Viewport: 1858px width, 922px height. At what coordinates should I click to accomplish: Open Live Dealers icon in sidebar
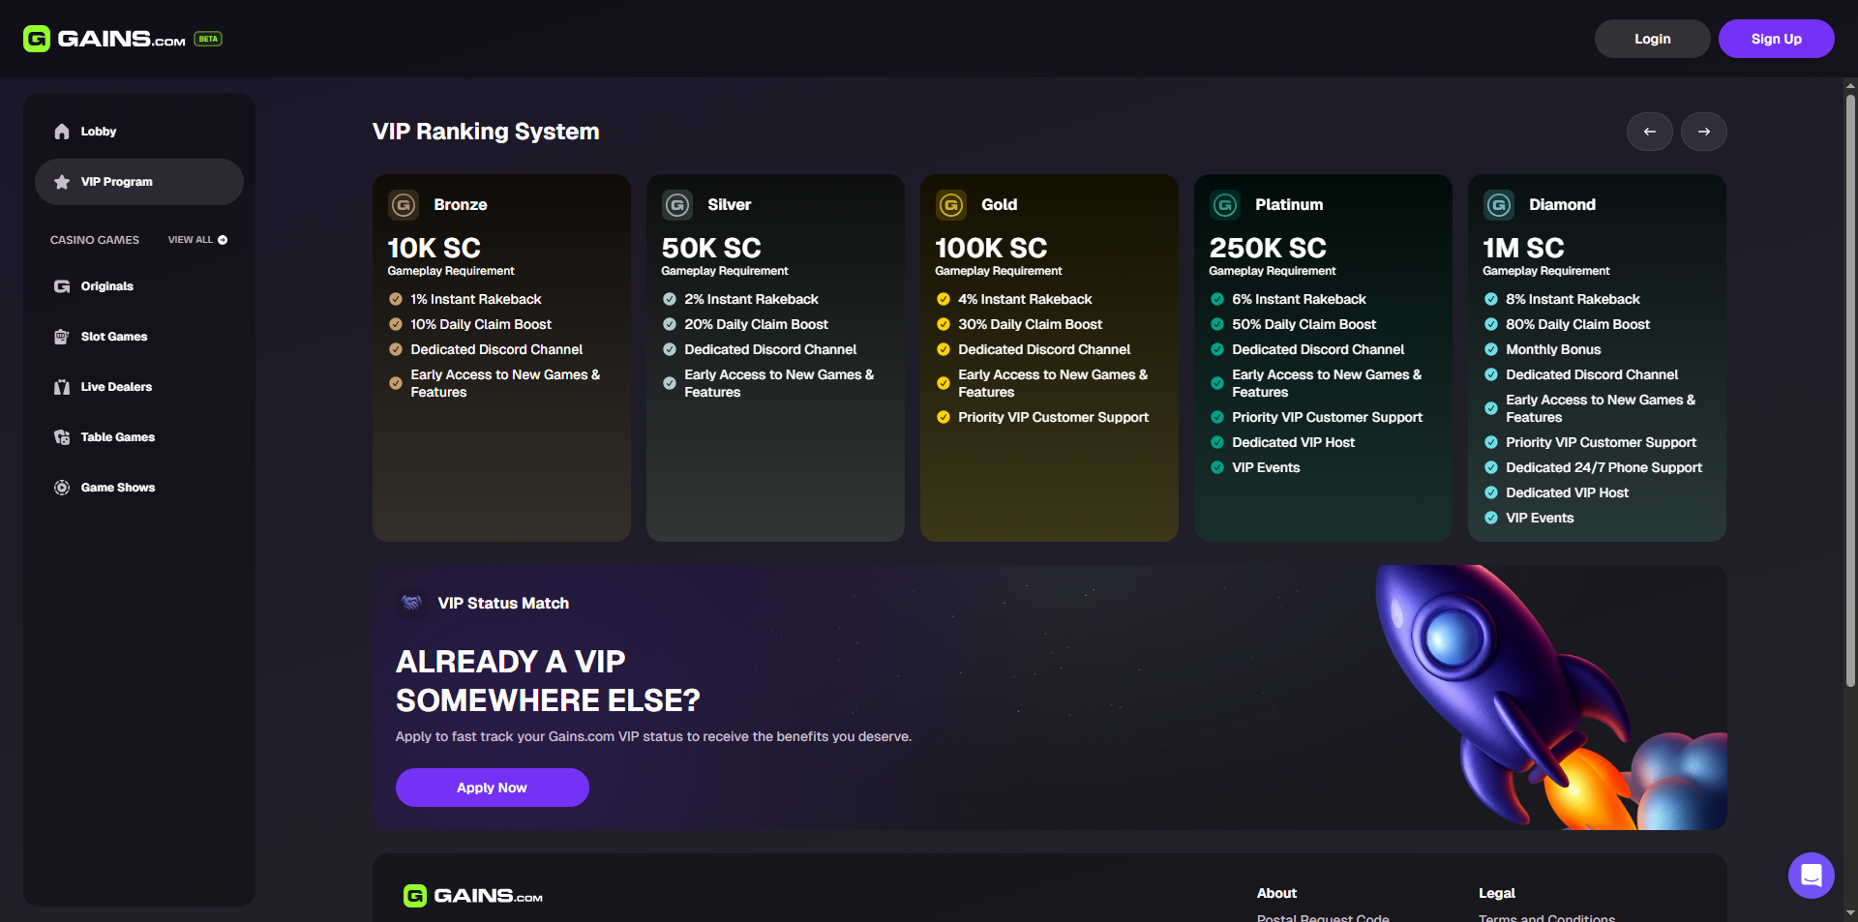[x=62, y=387]
